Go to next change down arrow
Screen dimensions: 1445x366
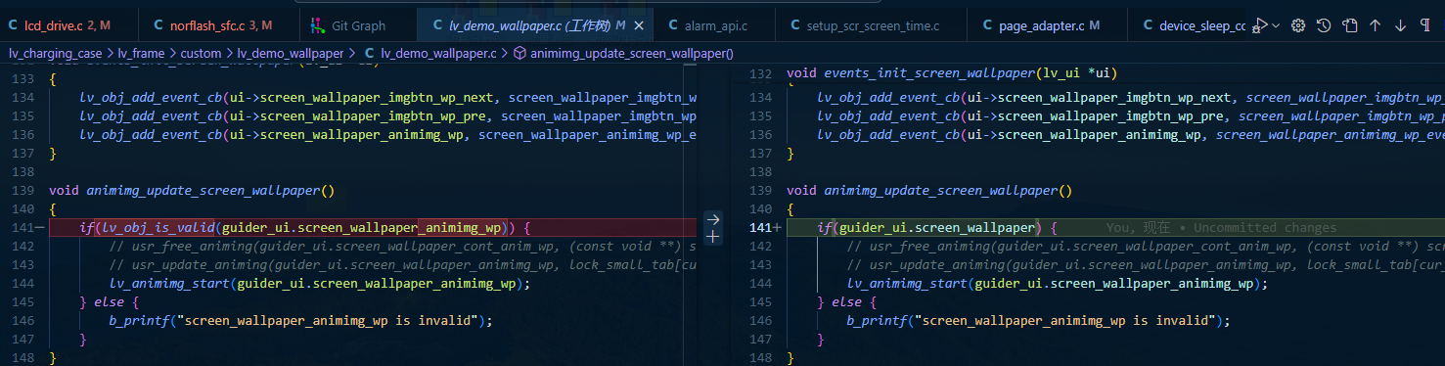[x=1400, y=25]
